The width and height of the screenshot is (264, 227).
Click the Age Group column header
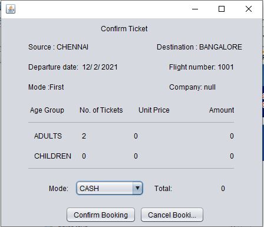click(x=47, y=110)
